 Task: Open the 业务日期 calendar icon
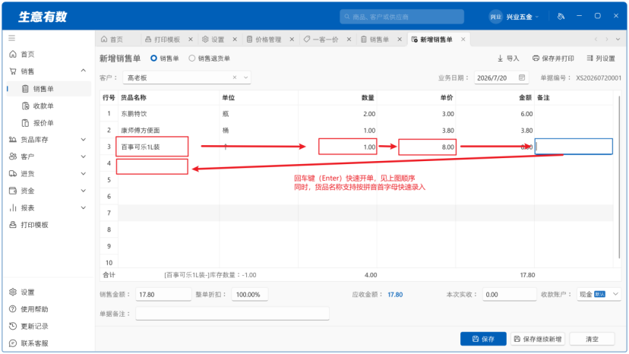[x=521, y=77]
